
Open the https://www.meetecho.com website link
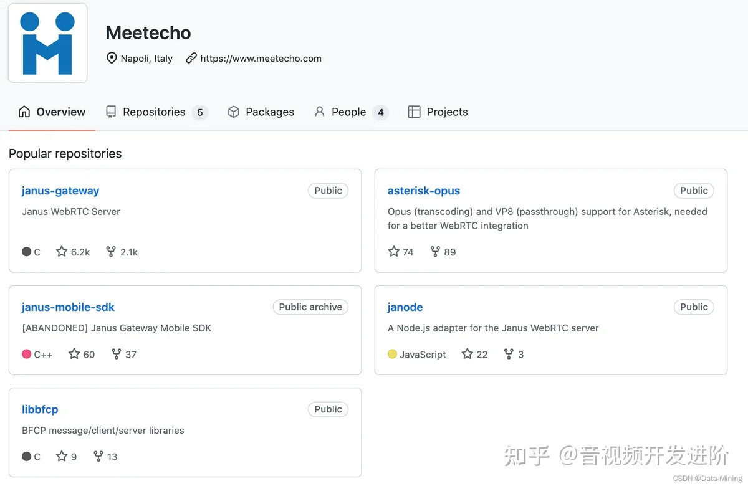click(261, 59)
